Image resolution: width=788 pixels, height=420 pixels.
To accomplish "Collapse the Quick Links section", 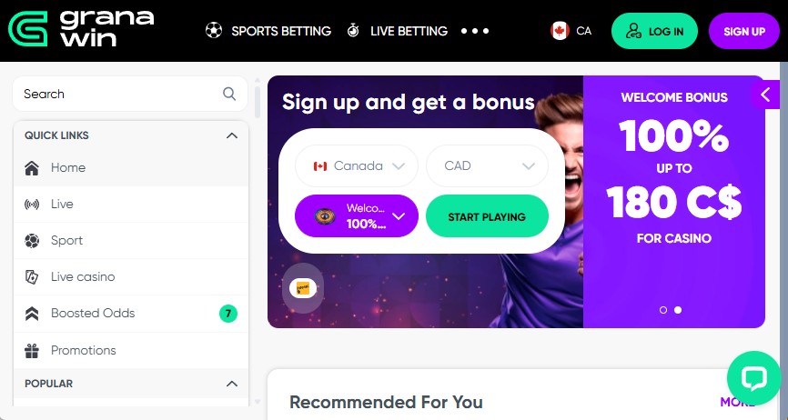I will click(x=232, y=135).
